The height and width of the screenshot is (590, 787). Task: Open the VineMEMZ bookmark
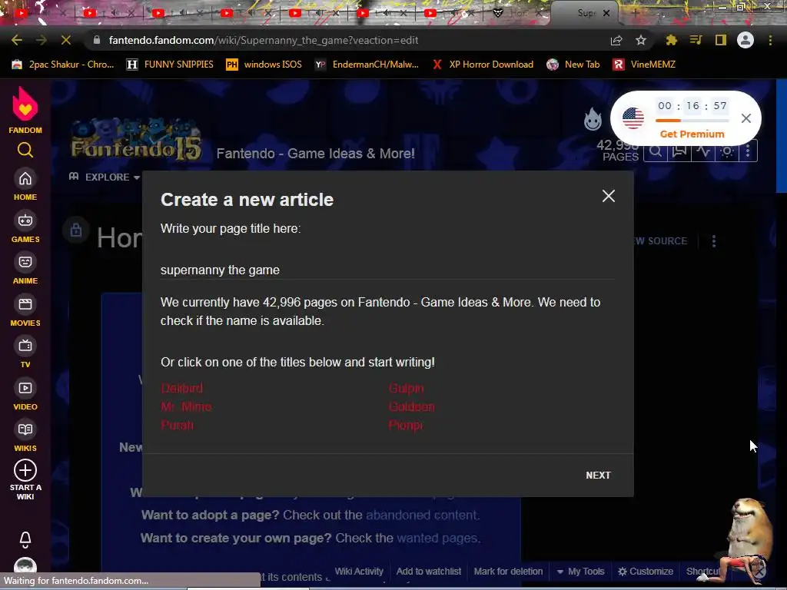pyautogui.click(x=645, y=65)
